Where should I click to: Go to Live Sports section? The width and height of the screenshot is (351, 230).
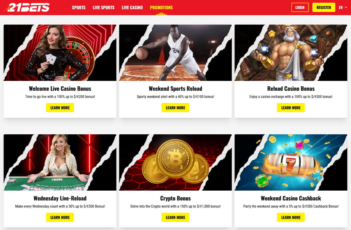coord(103,8)
